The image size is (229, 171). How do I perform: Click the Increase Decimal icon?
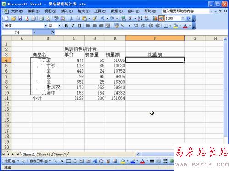tap(136, 26)
